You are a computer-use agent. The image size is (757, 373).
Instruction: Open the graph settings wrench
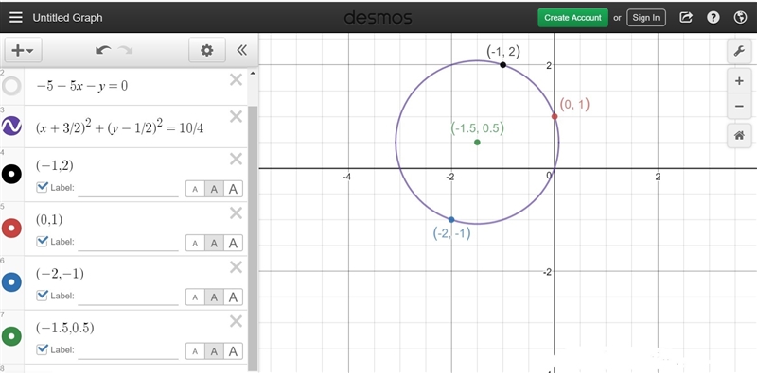click(739, 51)
